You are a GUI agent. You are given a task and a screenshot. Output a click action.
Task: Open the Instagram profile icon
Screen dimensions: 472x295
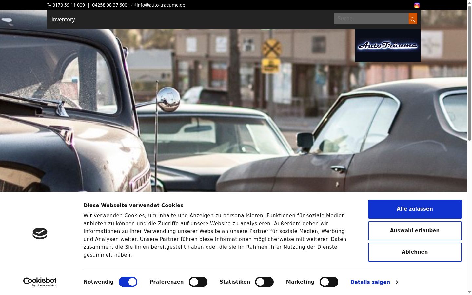coord(417,5)
